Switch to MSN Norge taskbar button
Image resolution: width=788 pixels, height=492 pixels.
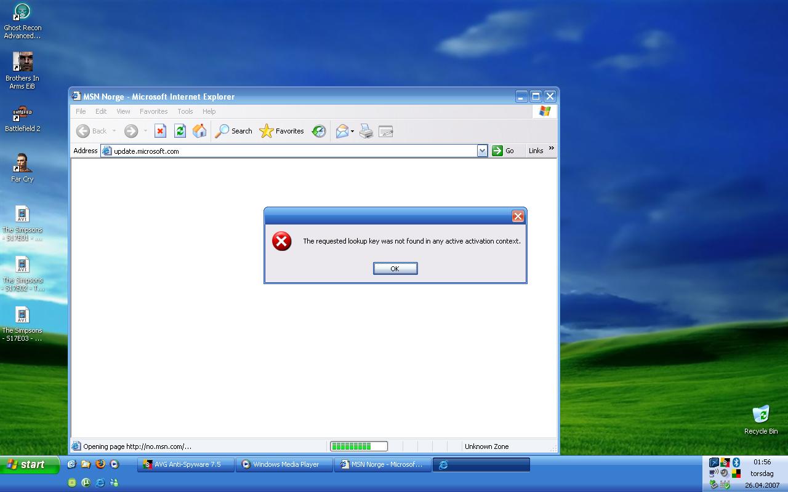(383, 464)
